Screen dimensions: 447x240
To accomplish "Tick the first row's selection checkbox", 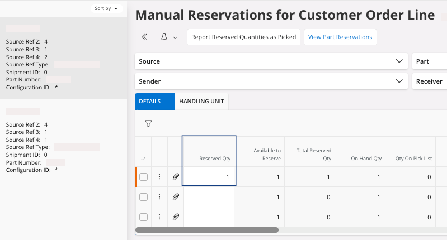I will pos(144,177).
